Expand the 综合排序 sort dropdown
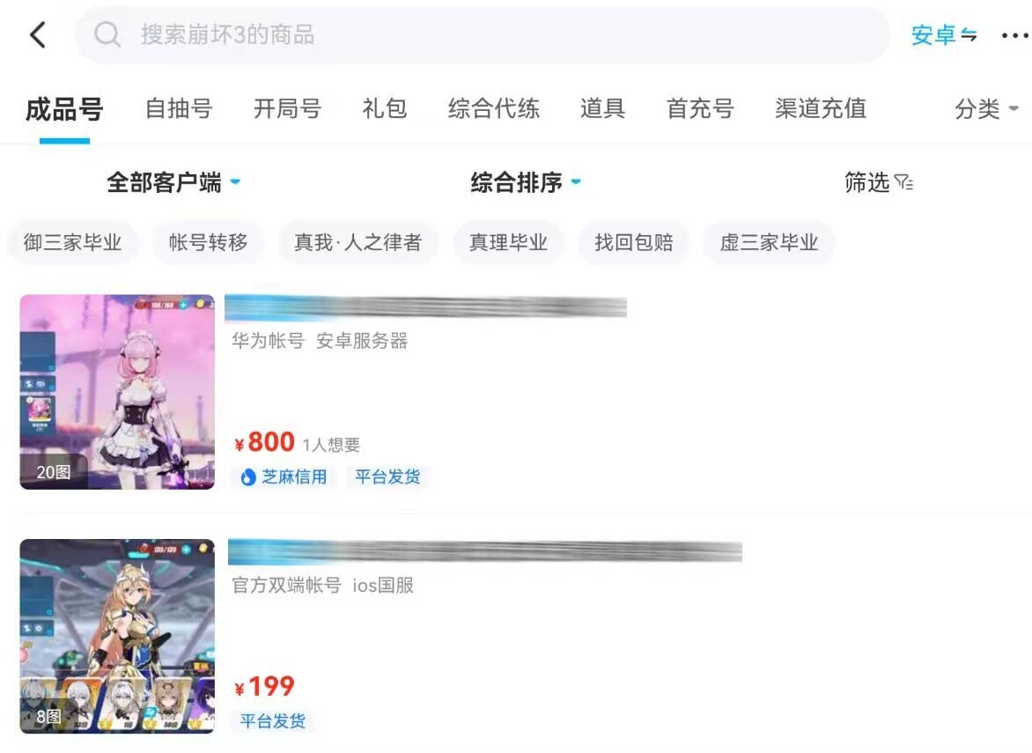 tap(526, 182)
